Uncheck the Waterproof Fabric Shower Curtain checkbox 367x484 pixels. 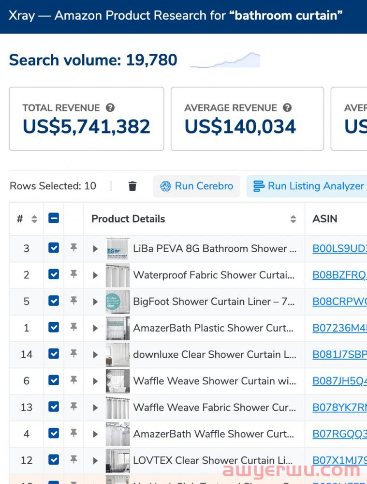(x=54, y=274)
